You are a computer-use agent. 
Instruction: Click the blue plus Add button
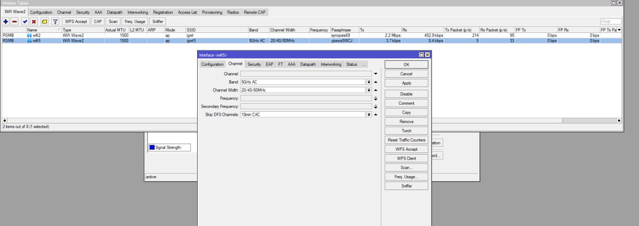[x=5, y=21]
